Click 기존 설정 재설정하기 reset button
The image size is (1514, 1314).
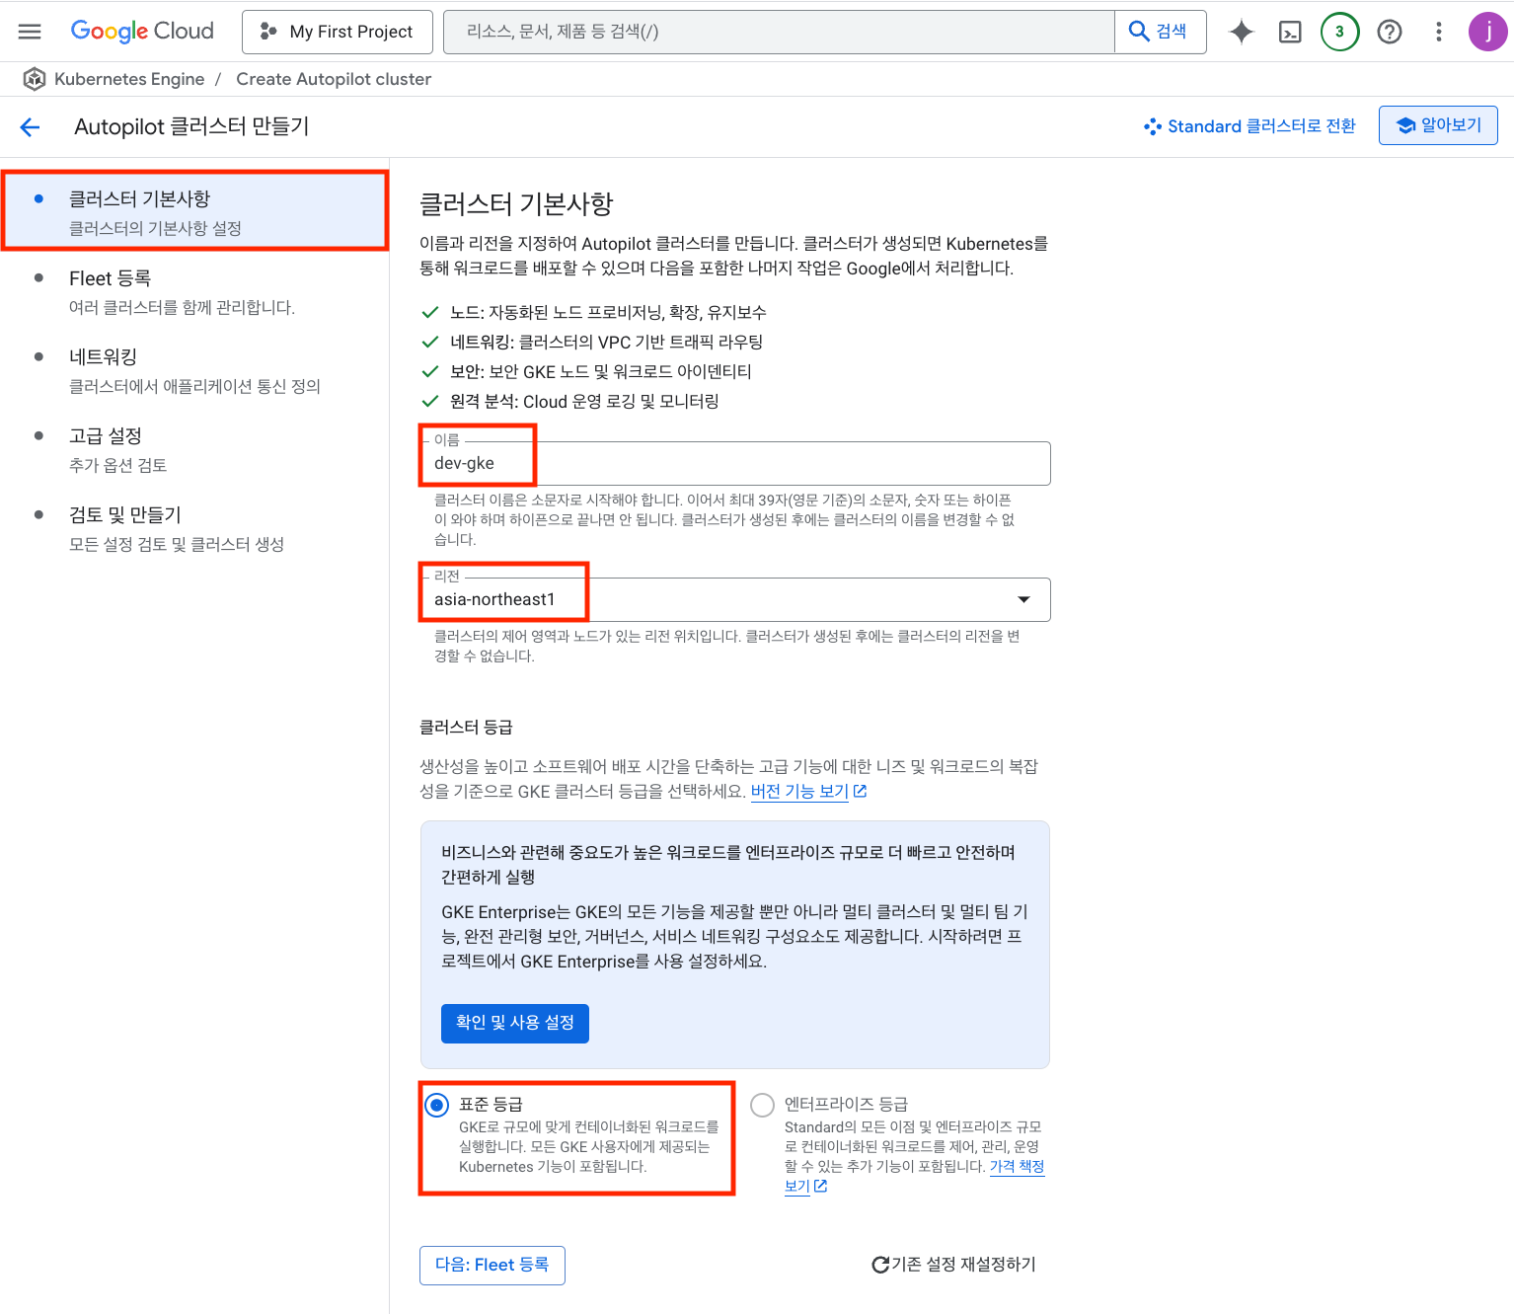[953, 1265]
